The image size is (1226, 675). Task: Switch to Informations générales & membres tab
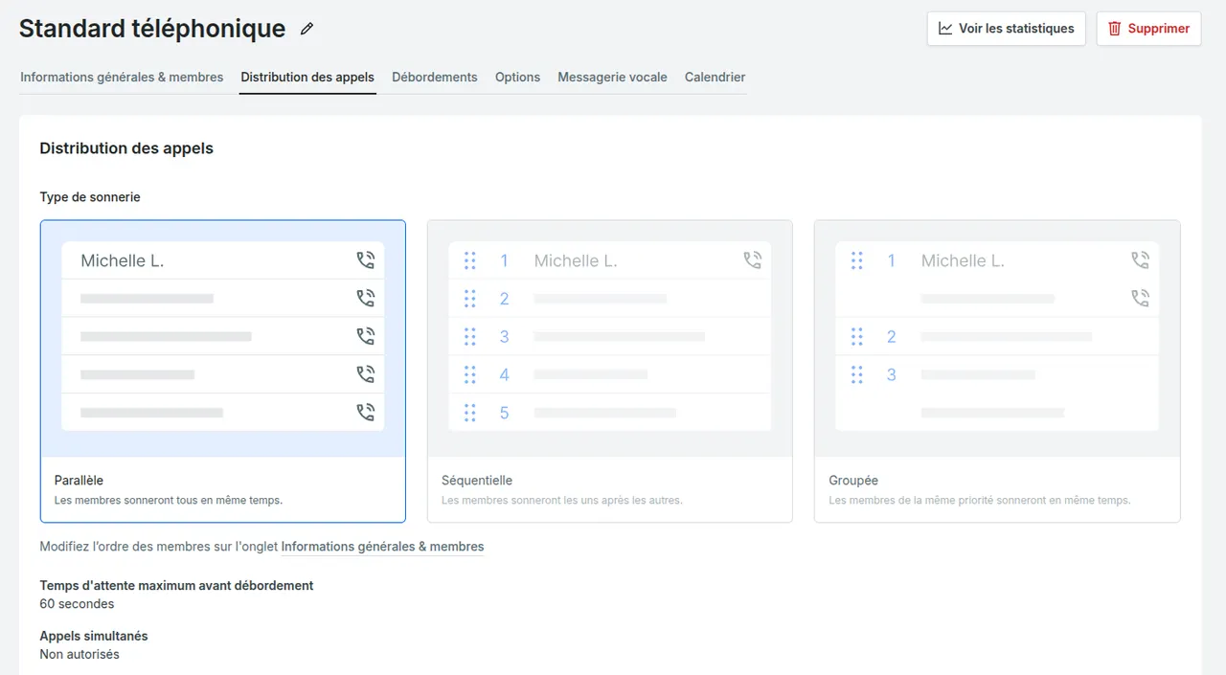[x=122, y=77]
